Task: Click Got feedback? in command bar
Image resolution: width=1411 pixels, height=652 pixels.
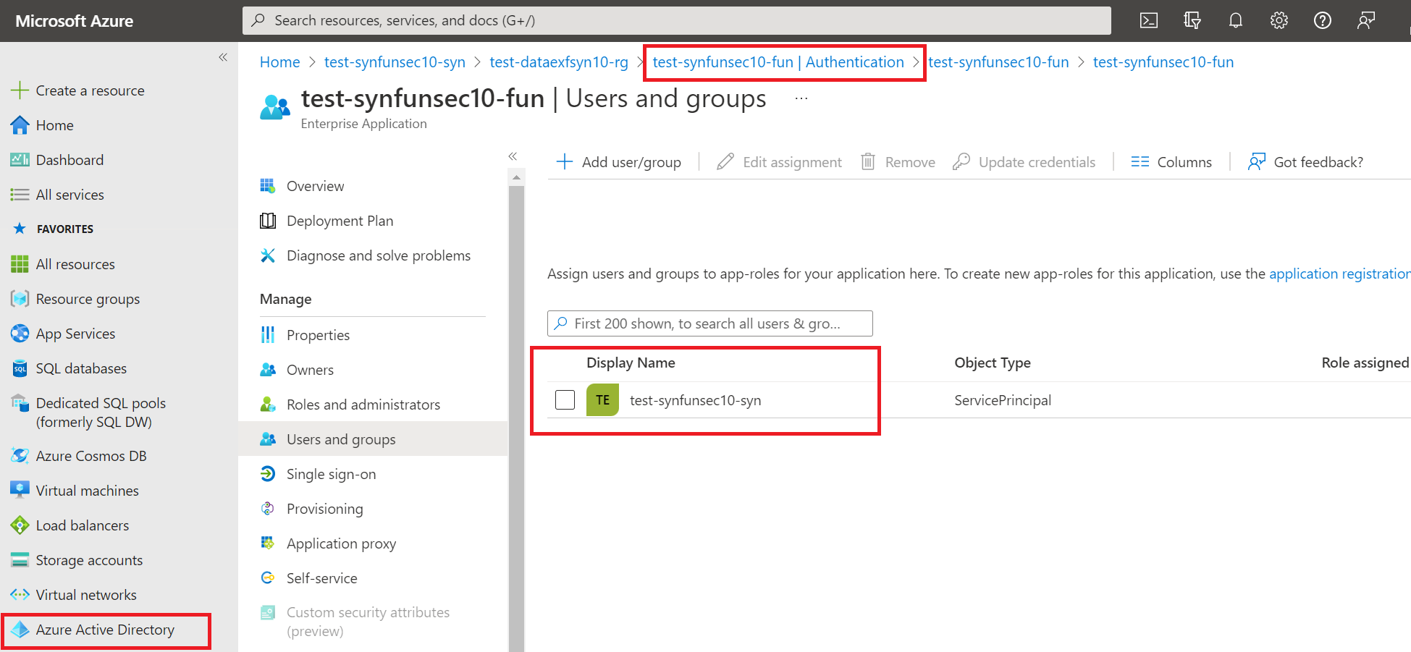Action: coord(1305,162)
